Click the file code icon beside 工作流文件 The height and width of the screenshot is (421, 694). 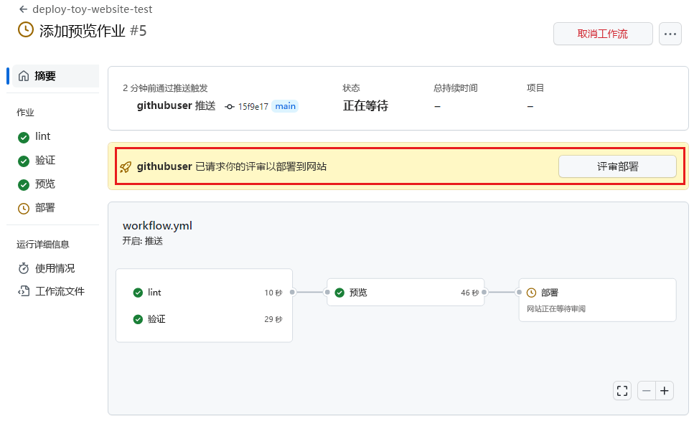click(x=24, y=291)
